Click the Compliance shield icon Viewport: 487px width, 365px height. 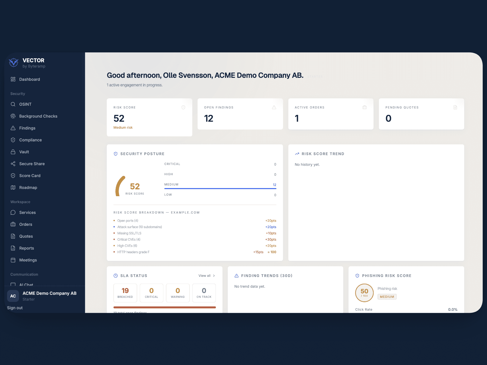click(x=13, y=140)
